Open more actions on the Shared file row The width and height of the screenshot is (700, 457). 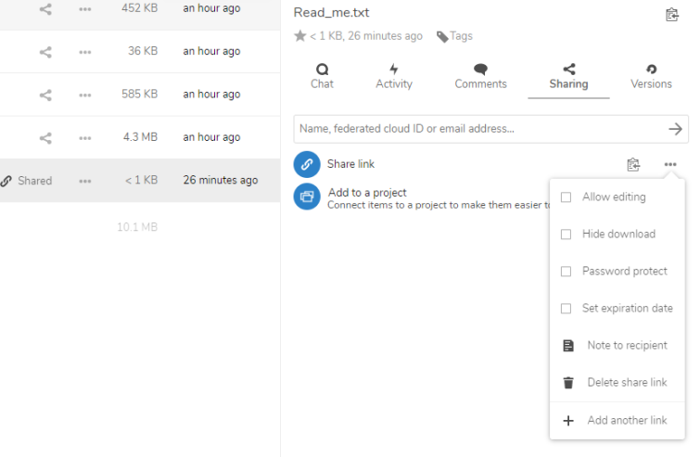84,181
